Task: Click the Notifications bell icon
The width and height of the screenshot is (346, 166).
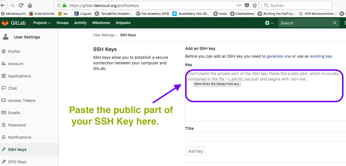Action: tap(4, 137)
